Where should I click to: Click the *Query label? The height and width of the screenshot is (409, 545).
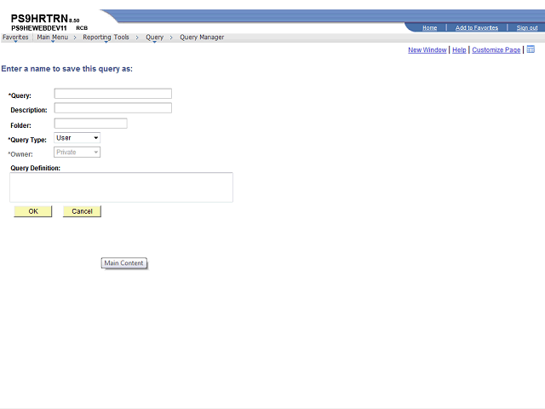pos(20,95)
